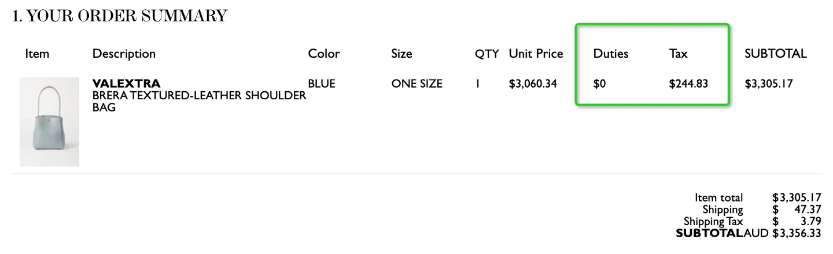Click the Your Order Summary heading
833x254 pixels.
[x=119, y=16]
